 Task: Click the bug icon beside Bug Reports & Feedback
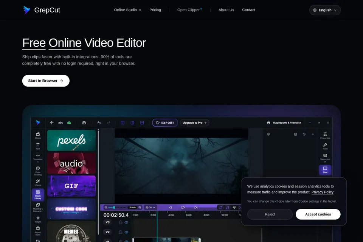pyautogui.click(x=268, y=123)
